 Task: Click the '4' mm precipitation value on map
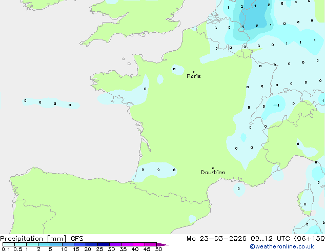255,6
